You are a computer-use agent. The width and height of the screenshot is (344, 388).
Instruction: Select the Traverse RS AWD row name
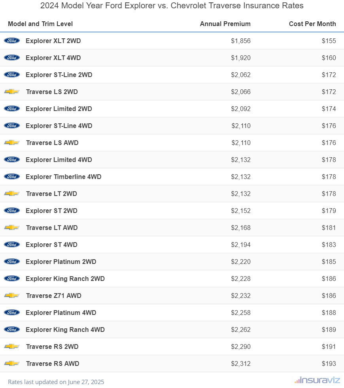(53, 364)
